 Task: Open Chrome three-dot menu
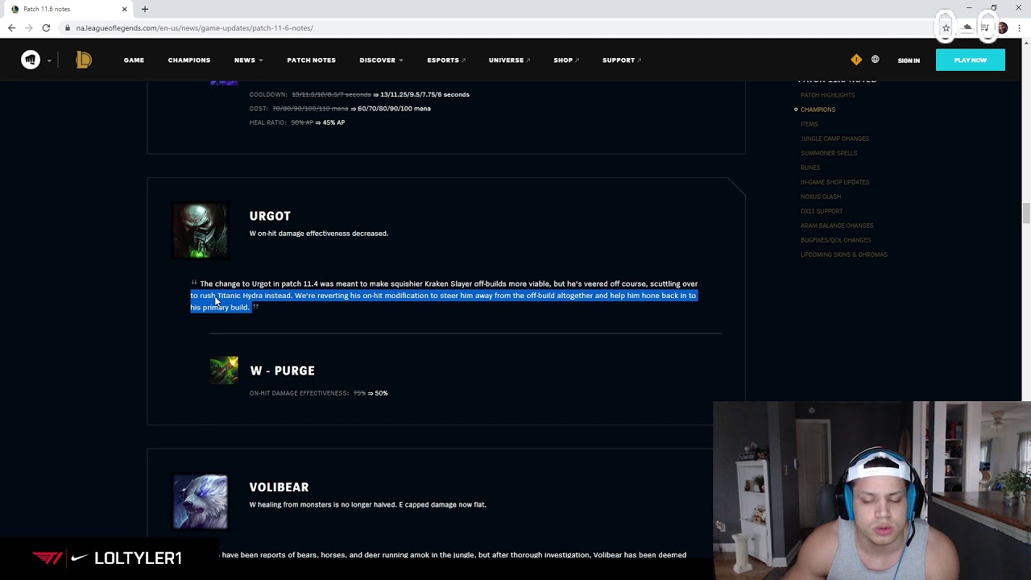click(x=1019, y=27)
